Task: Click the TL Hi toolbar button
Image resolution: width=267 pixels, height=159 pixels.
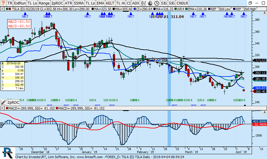Action: pyautogui.click(x=120, y=3)
